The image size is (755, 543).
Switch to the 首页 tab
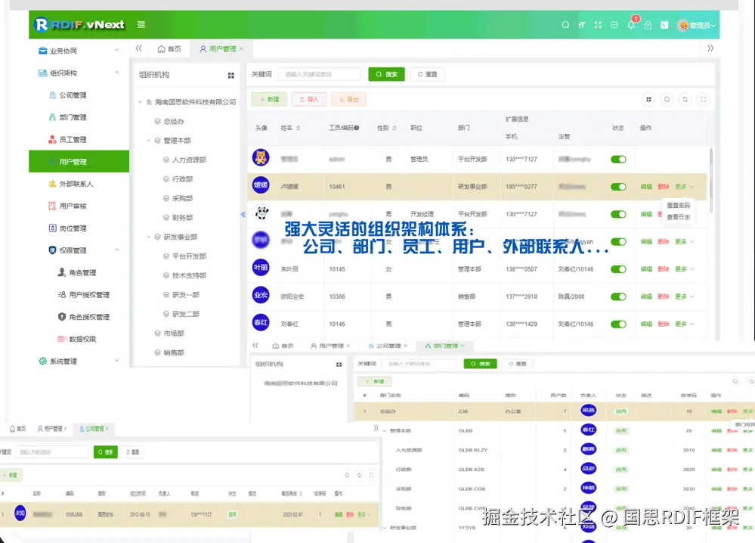(169, 49)
